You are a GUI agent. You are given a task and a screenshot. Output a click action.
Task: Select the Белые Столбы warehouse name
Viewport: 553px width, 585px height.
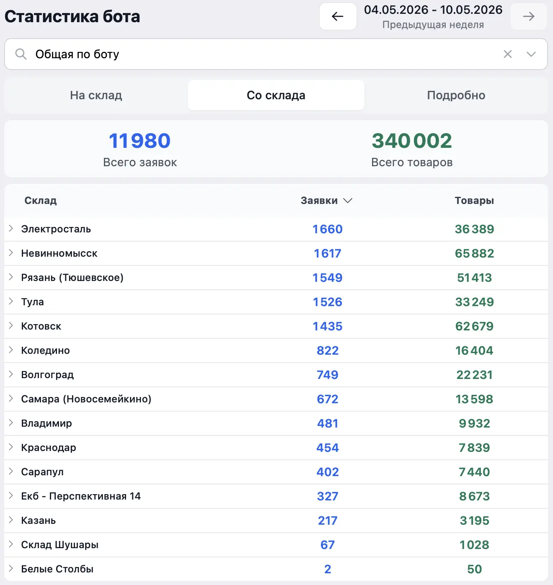tap(57, 569)
